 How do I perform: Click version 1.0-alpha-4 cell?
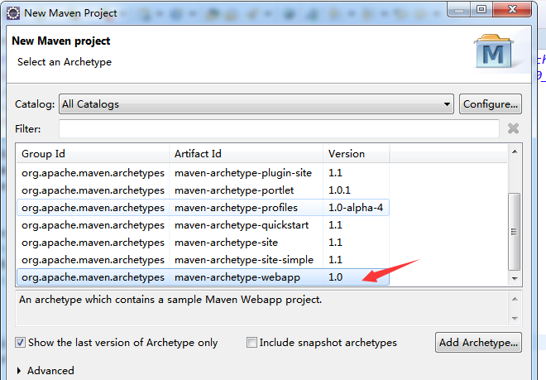pyautogui.click(x=356, y=208)
